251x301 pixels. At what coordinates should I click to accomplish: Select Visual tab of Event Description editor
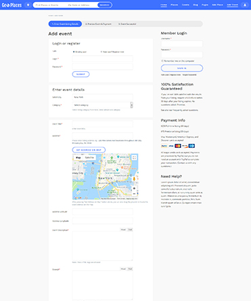pyautogui.click(x=123, y=230)
